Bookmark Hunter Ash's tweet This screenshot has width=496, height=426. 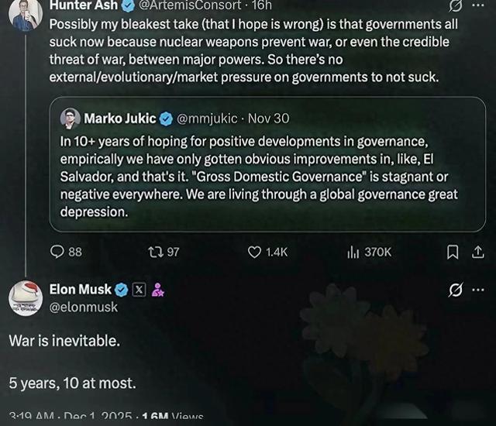click(453, 252)
